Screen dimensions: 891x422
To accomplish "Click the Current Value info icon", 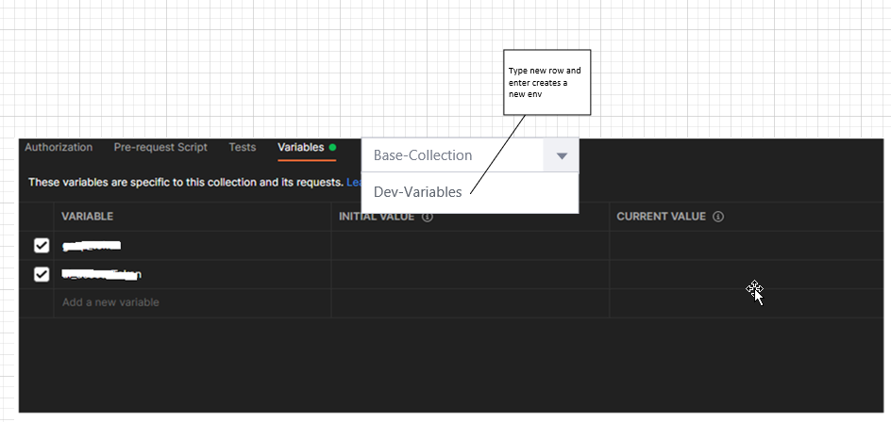I will tap(718, 217).
